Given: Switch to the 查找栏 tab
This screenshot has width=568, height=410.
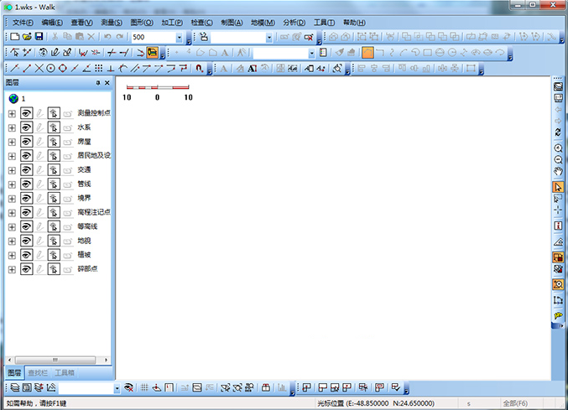Looking at the screenshot, I should tap(38, 373).
